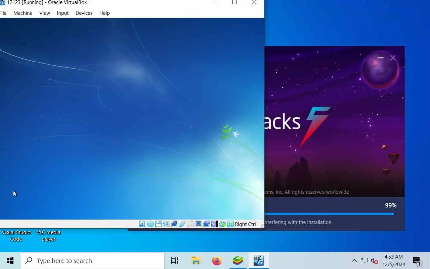Open the Machine menu
The height and width of the screenshot is (269, 430).
pyautogui.click(x=23, y=13)
